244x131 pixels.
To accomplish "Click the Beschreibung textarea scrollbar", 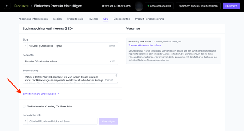I will pyautogui.click(x=117, y=75).
